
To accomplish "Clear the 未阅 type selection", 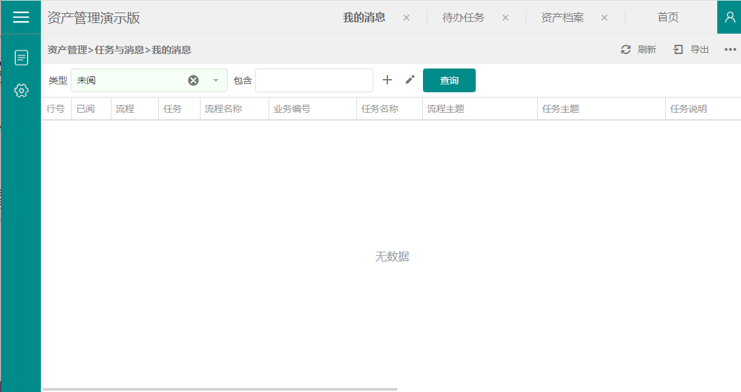I will point(193,80).
